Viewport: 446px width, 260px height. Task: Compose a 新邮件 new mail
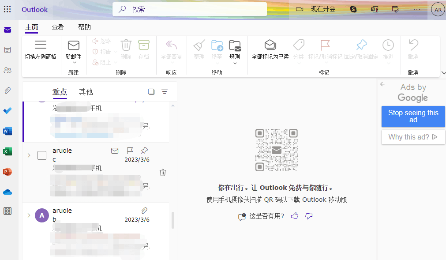click(73, 49)
